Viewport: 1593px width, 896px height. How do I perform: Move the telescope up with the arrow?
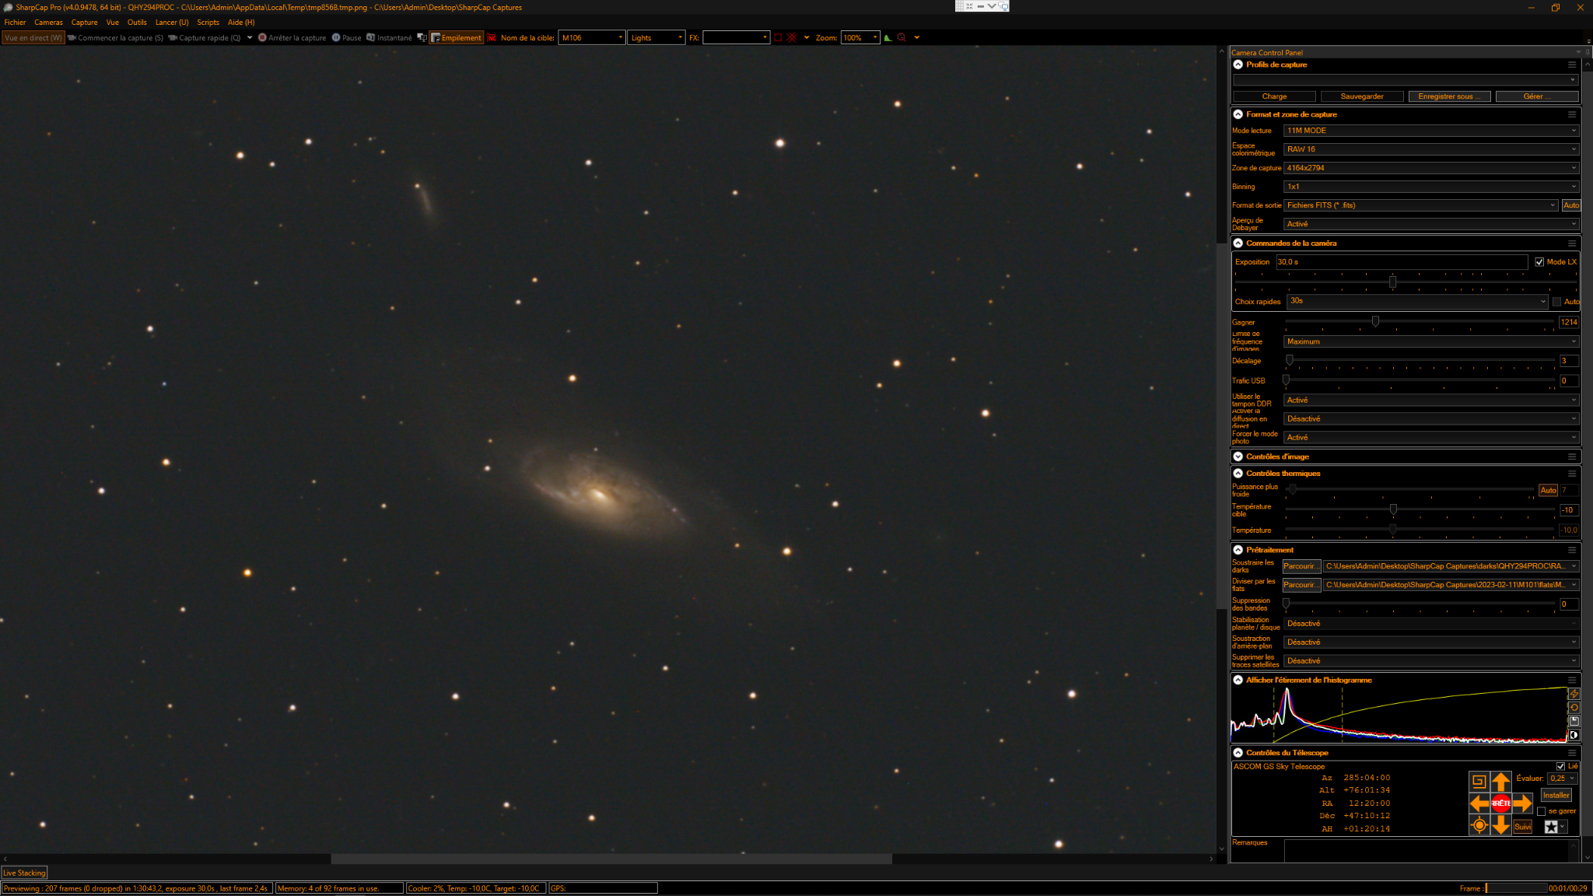[x=1500, y=781]
